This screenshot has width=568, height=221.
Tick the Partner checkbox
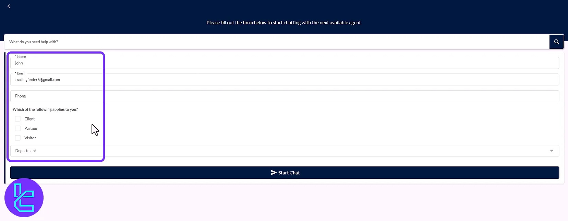[18, 128]
